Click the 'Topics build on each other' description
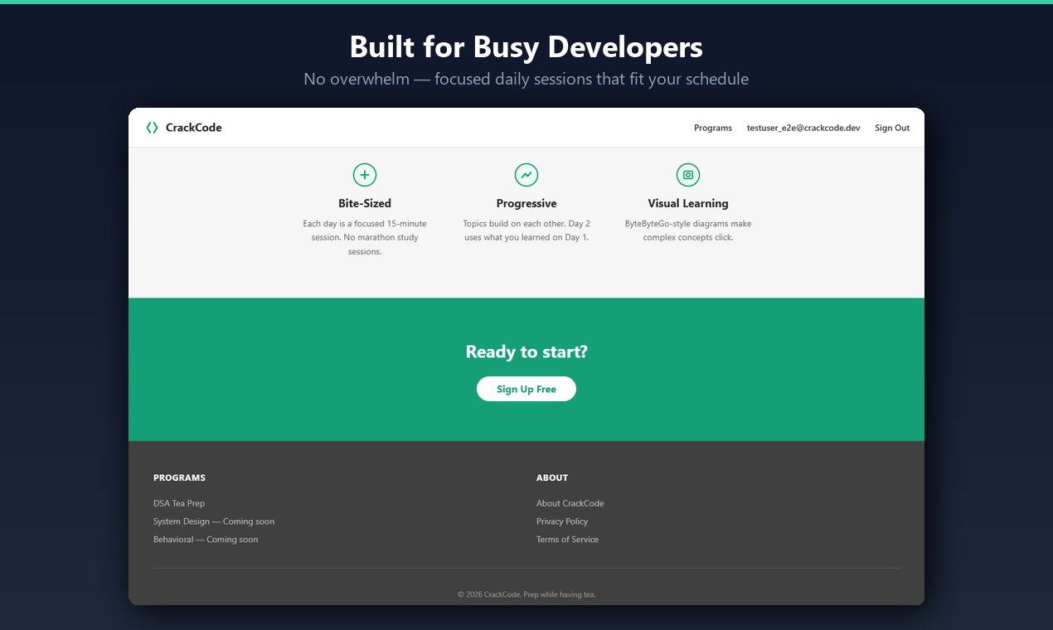This screenshot has height=630, width=1053. [526, 230]
